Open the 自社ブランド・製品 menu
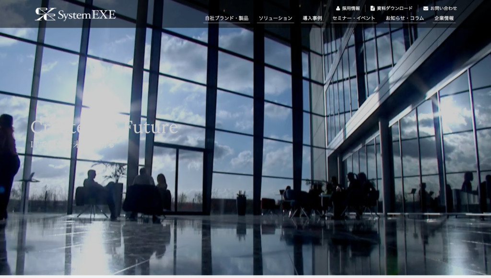Viewport: 491px width, 278px height. pos(226,18)
